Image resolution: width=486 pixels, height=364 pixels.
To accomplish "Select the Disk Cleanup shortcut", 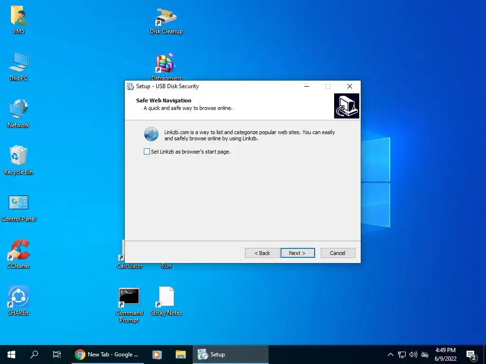I will point(166,21).
